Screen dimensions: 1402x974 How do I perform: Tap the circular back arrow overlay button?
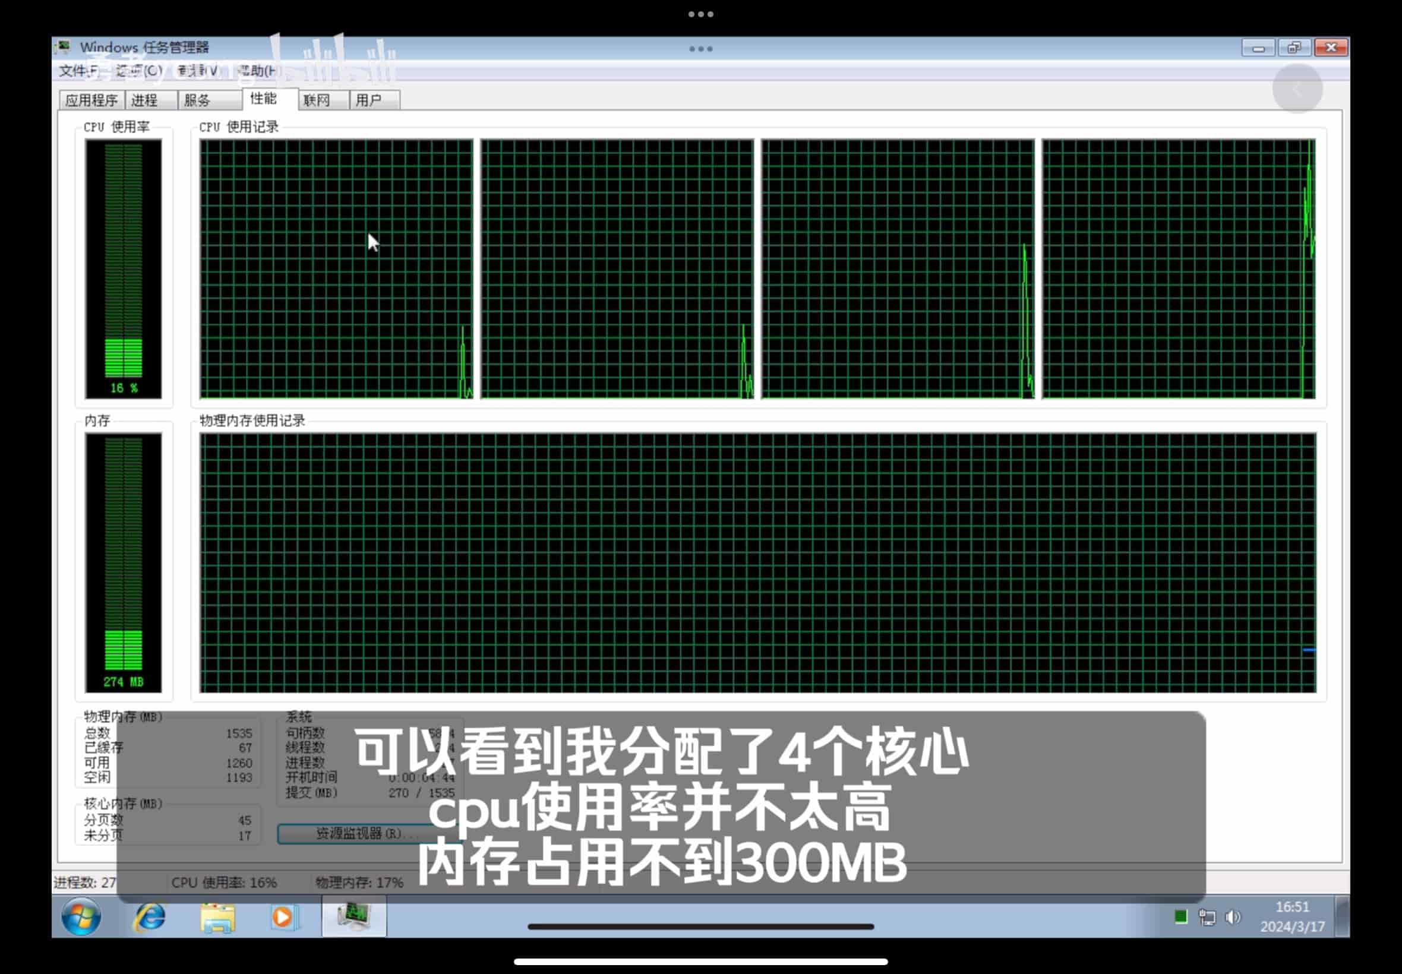1297,89
